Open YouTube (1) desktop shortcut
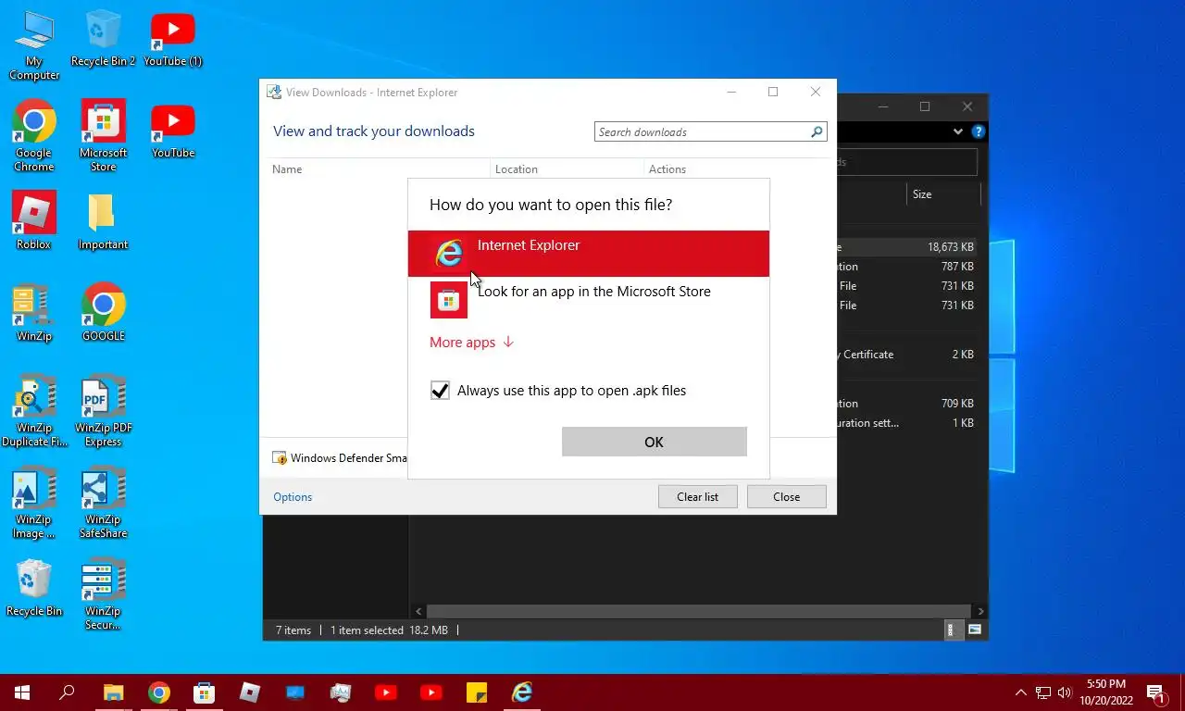The height and width of the screenshot is (711, 1185). pyautogui.click(x=173, y=39)
